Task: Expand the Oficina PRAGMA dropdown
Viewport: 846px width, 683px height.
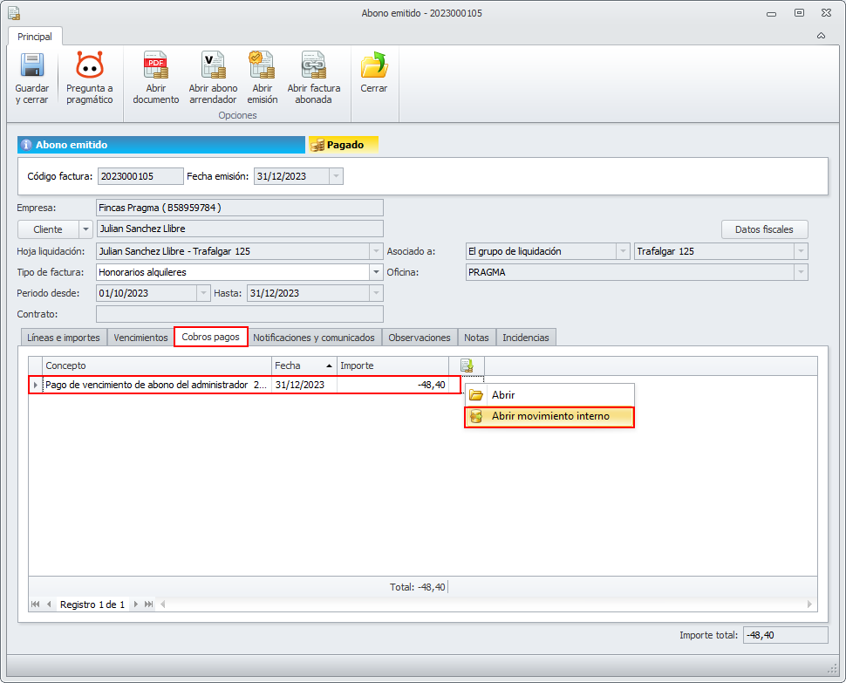Action: (802, 272)
